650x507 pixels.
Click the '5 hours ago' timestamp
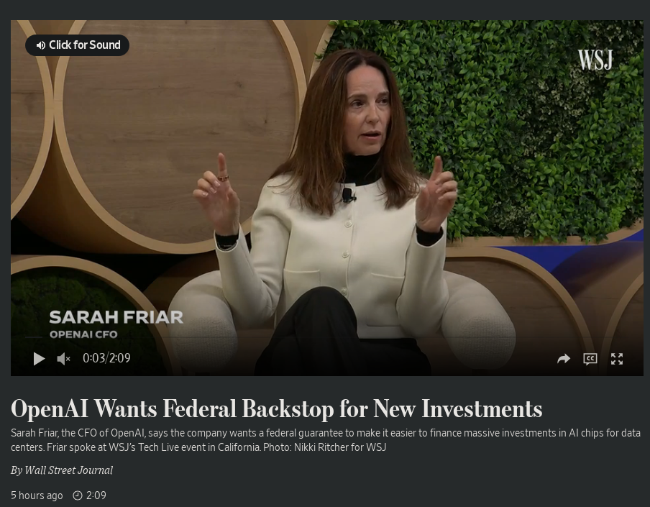(x=37, y=495)
